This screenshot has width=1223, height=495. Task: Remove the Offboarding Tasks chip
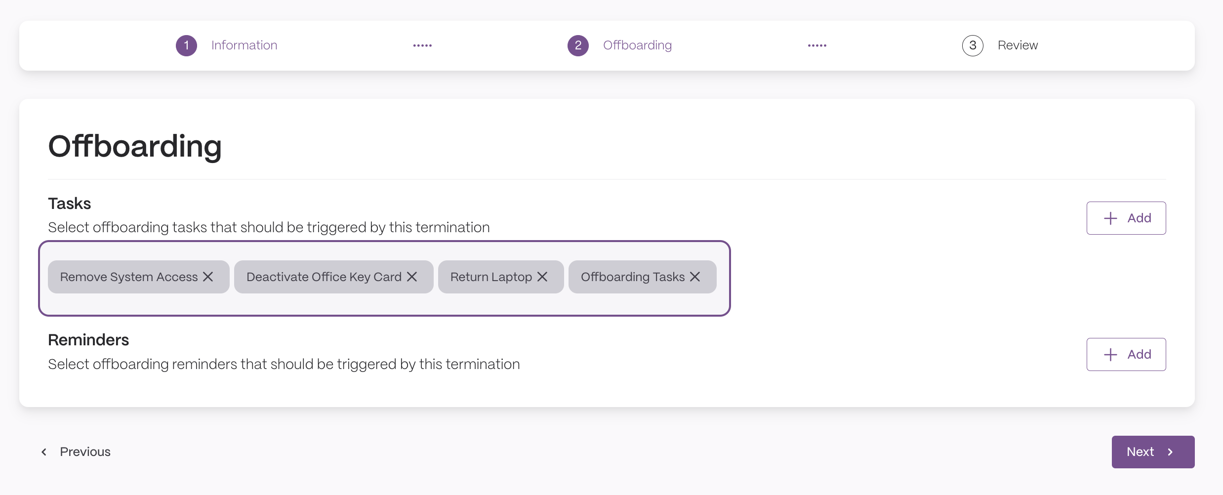coord(695,277)
